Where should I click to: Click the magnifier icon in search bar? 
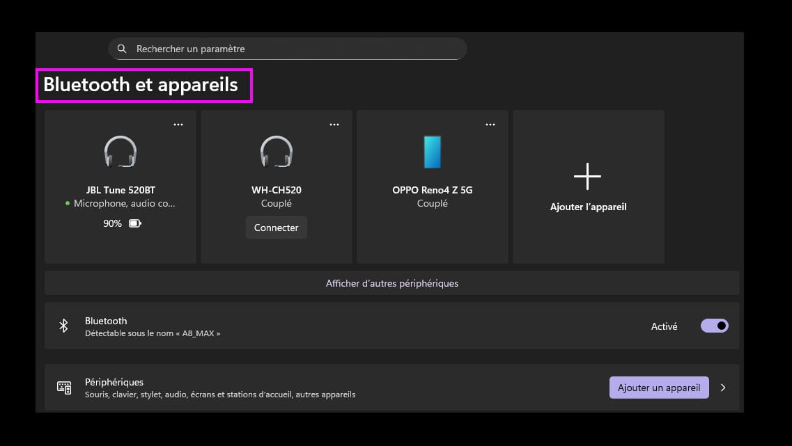(x=122, y=49)
